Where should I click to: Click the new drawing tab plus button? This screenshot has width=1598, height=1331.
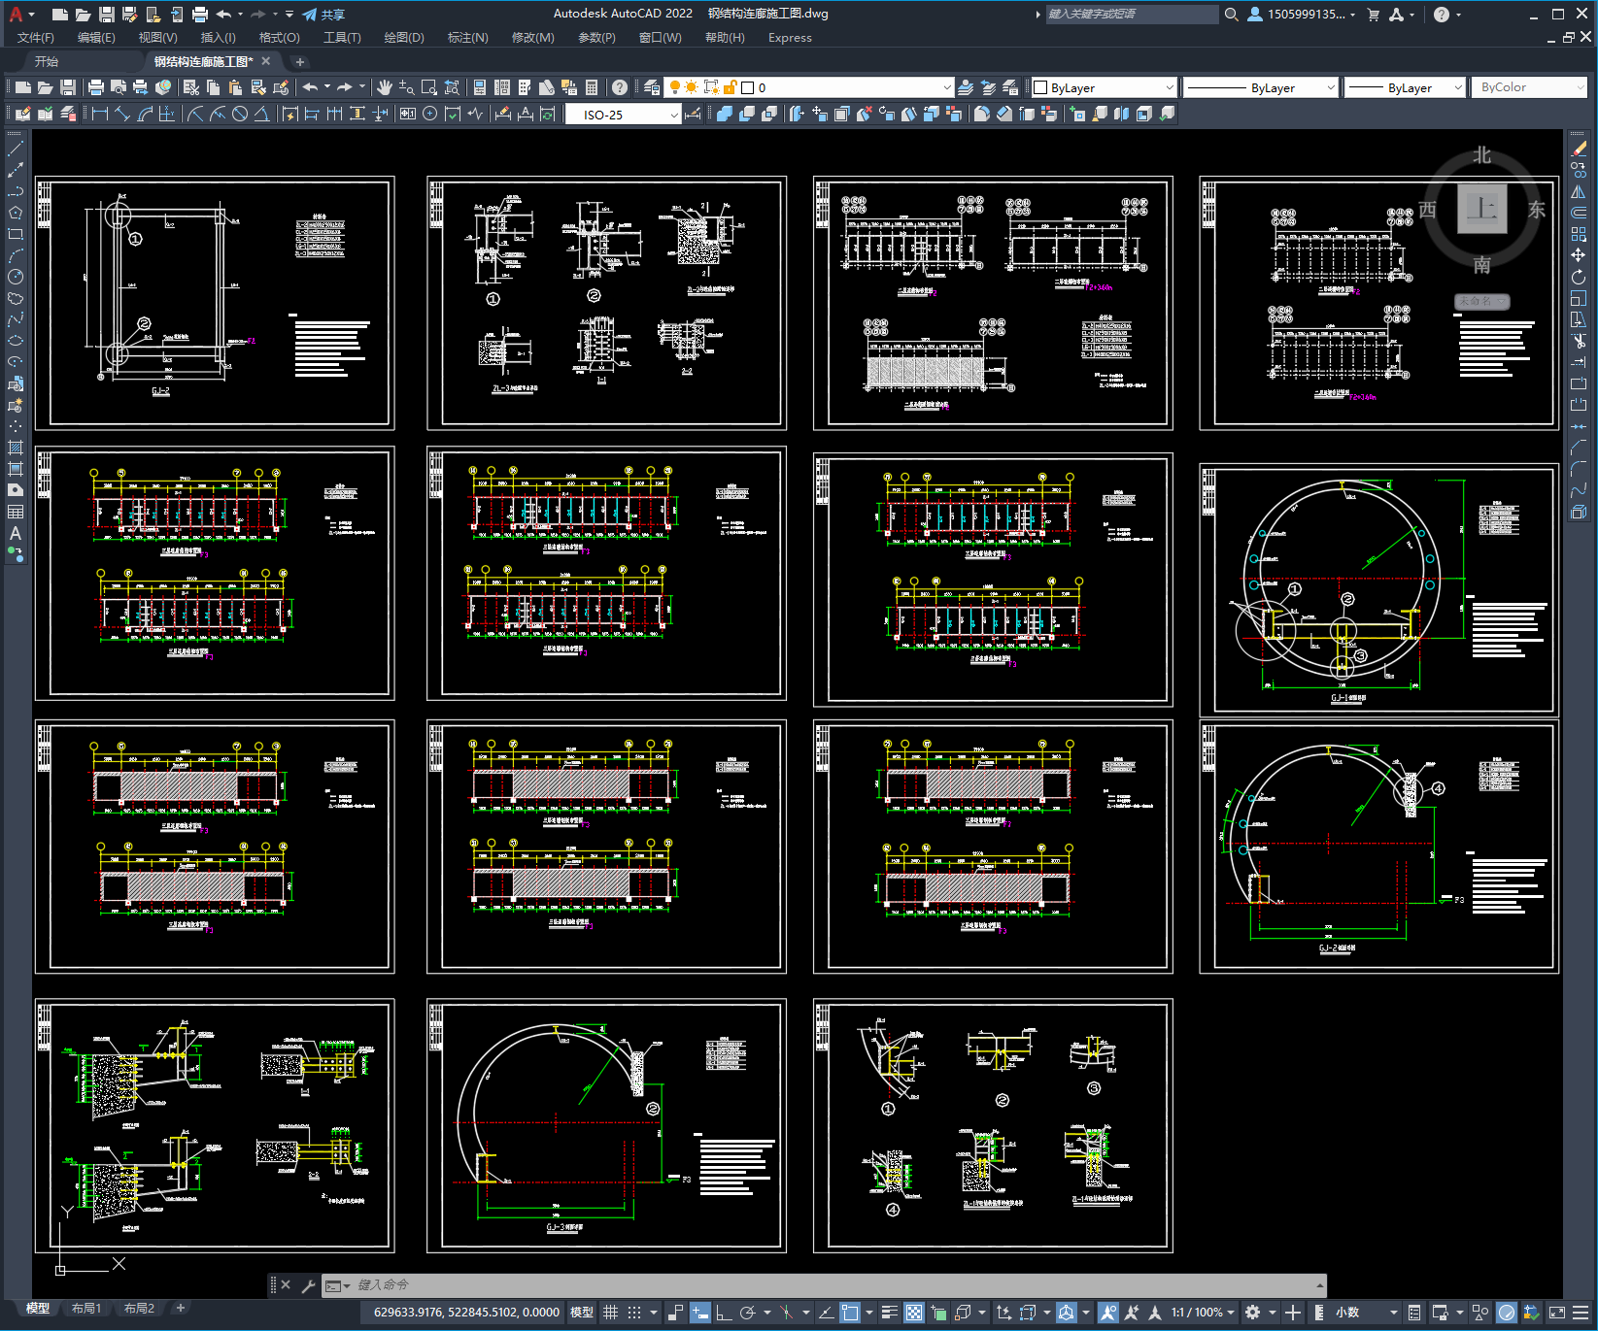(x=299, y=61)
